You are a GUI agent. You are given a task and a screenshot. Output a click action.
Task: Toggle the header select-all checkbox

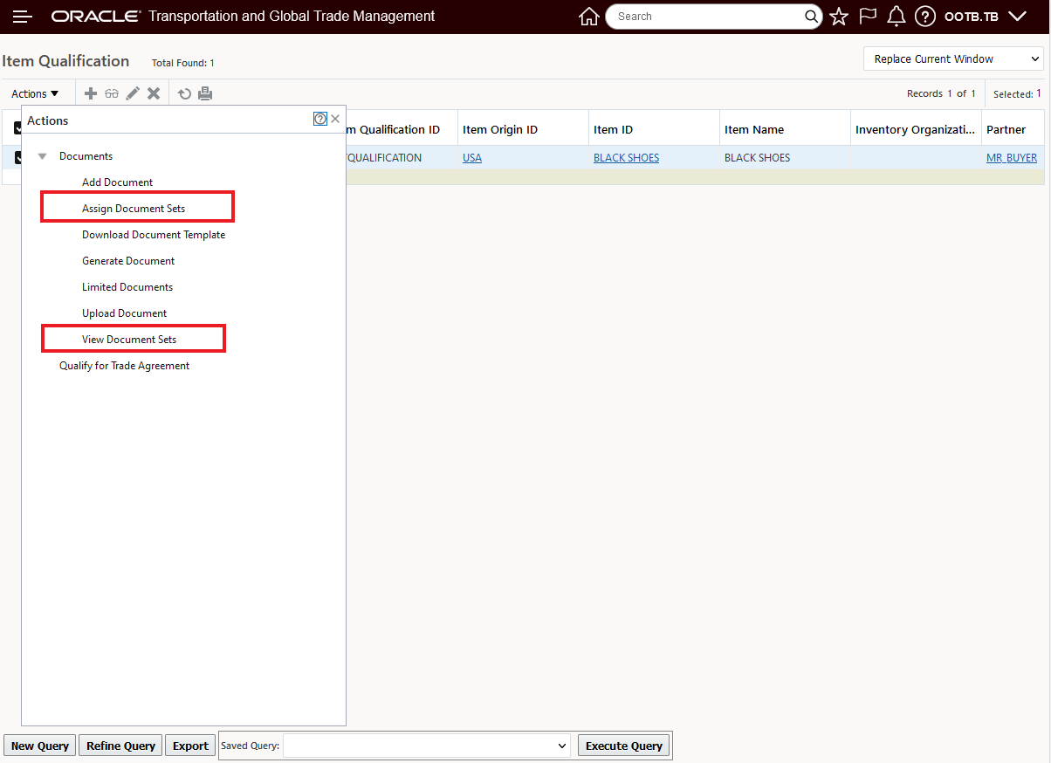[17, 129]
